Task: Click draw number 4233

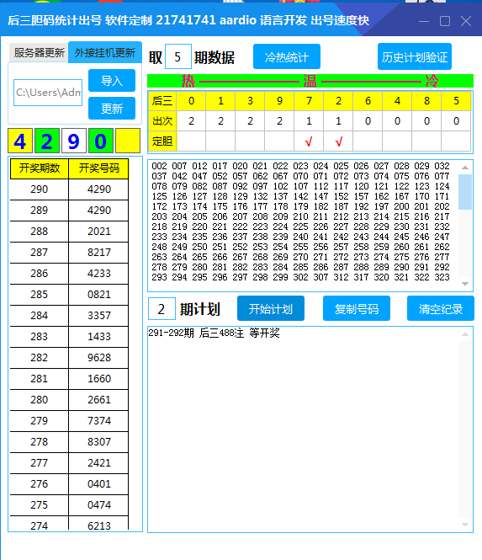Action: (98, 274)
